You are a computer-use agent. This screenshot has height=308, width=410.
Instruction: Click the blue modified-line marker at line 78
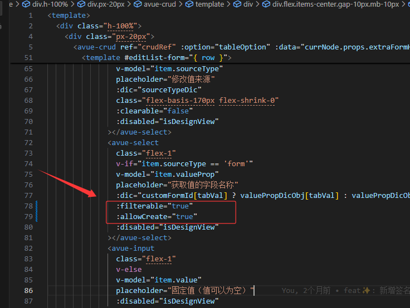point(37,206)
